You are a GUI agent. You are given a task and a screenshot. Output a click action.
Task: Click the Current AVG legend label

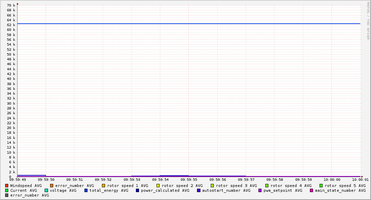23,190
